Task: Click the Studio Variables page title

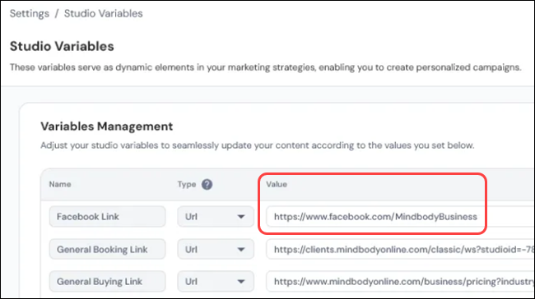Action: pyautogui.click(x=62, y=46)
